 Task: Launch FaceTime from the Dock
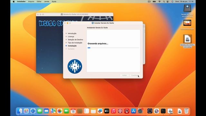[x=67, y=111]
